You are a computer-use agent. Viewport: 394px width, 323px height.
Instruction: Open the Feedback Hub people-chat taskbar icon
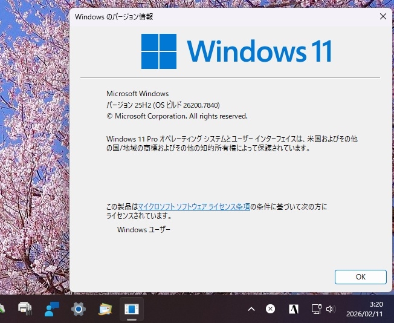52,308
